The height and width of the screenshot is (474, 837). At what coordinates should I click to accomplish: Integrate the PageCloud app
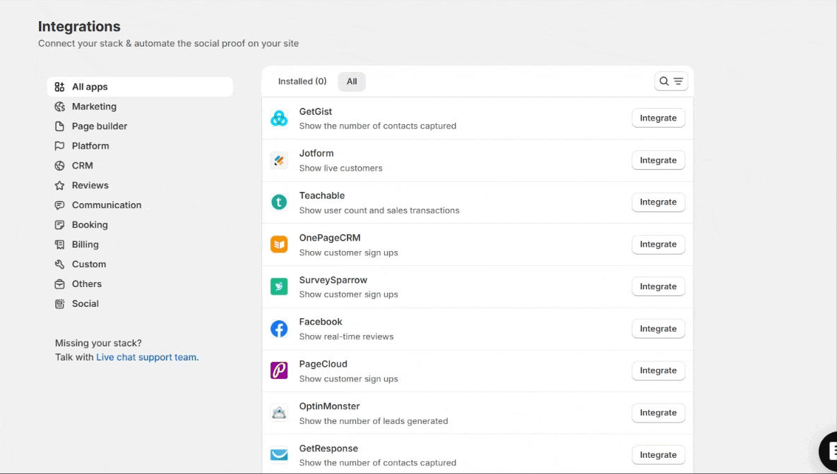[x=658, y=371]
